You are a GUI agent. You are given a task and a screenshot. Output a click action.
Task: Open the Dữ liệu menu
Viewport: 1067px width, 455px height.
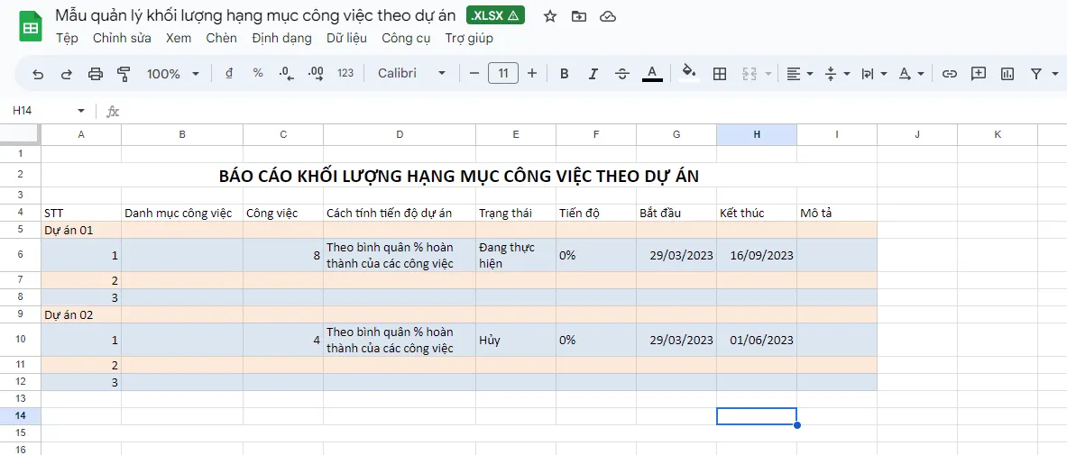[x=347, y=38]
